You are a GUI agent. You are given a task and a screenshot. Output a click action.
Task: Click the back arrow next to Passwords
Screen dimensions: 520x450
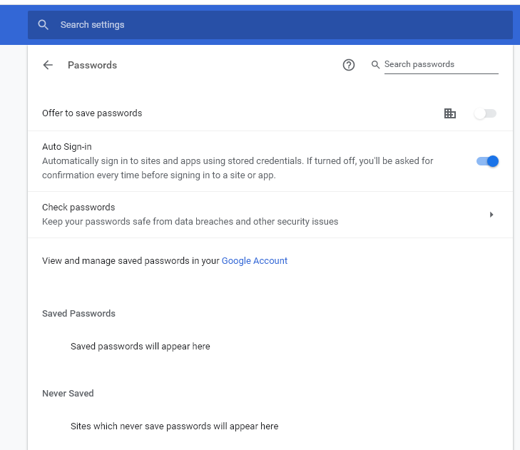pyautogui.click(x=48, y=65)
